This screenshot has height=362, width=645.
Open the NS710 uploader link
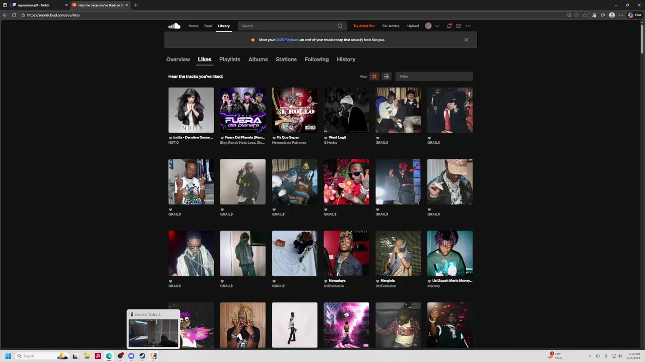[x=173, y=142]
